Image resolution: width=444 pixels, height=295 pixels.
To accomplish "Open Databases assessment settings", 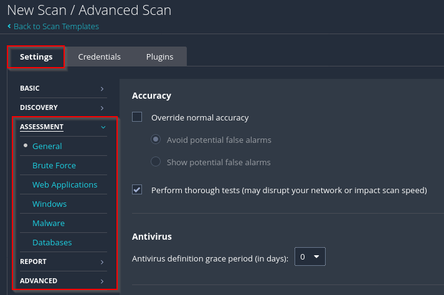I will coord(52,243).
